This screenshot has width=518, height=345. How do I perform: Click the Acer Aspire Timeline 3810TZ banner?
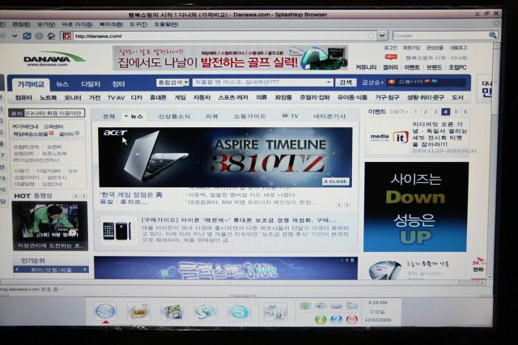tap(225, 157)
